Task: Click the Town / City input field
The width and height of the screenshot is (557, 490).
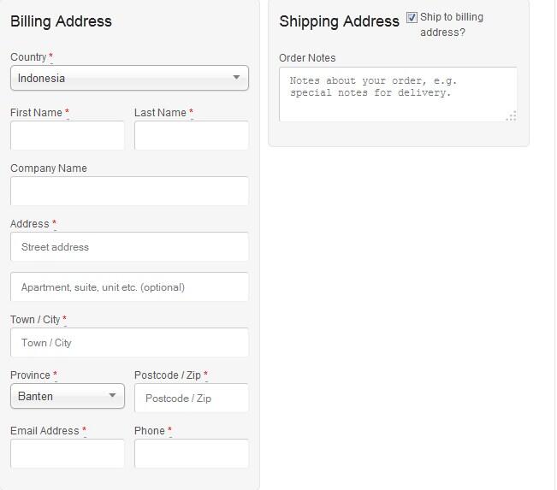Action: point(129,342)
